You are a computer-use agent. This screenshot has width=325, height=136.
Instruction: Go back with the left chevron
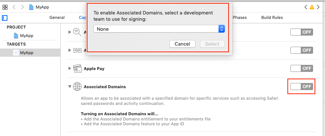(14, 7)
